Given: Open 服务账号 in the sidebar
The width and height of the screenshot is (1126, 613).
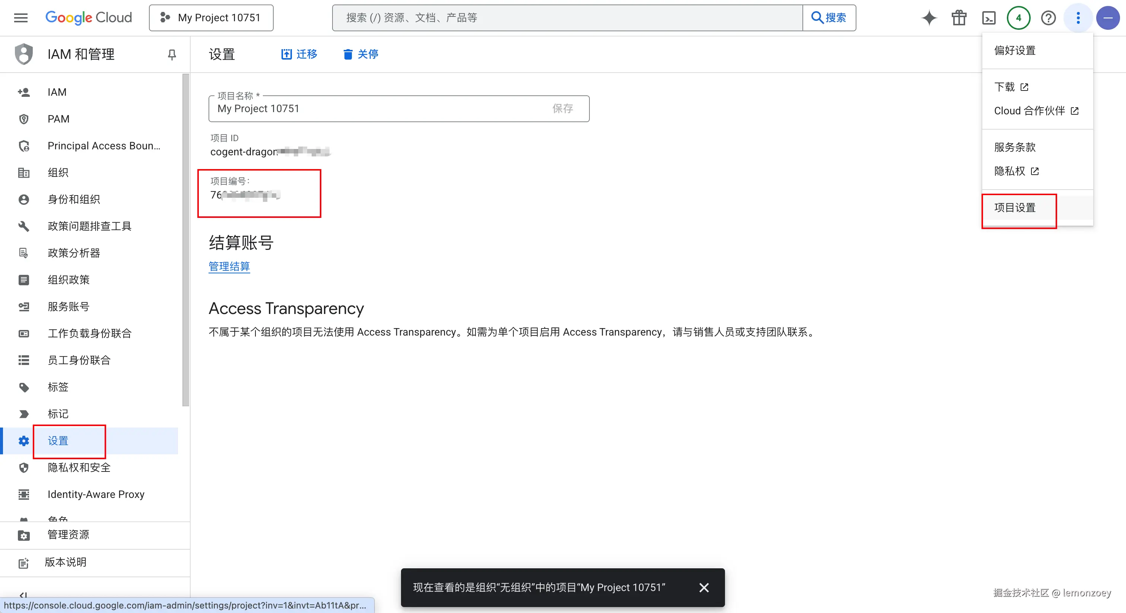Looking at the screenshot, I should (69, 306).
